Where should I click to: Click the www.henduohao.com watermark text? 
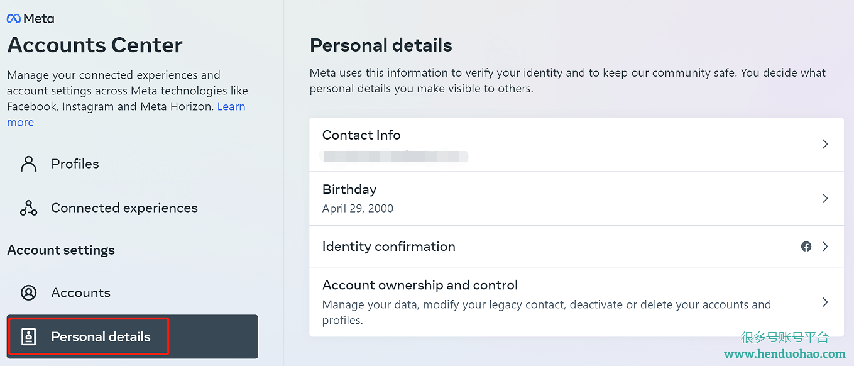click(x=785, y=353)
